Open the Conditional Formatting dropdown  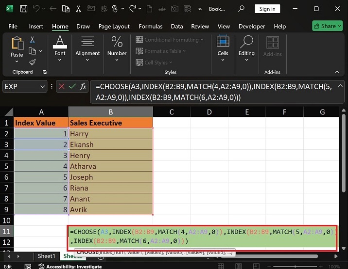tap(170, 40)
